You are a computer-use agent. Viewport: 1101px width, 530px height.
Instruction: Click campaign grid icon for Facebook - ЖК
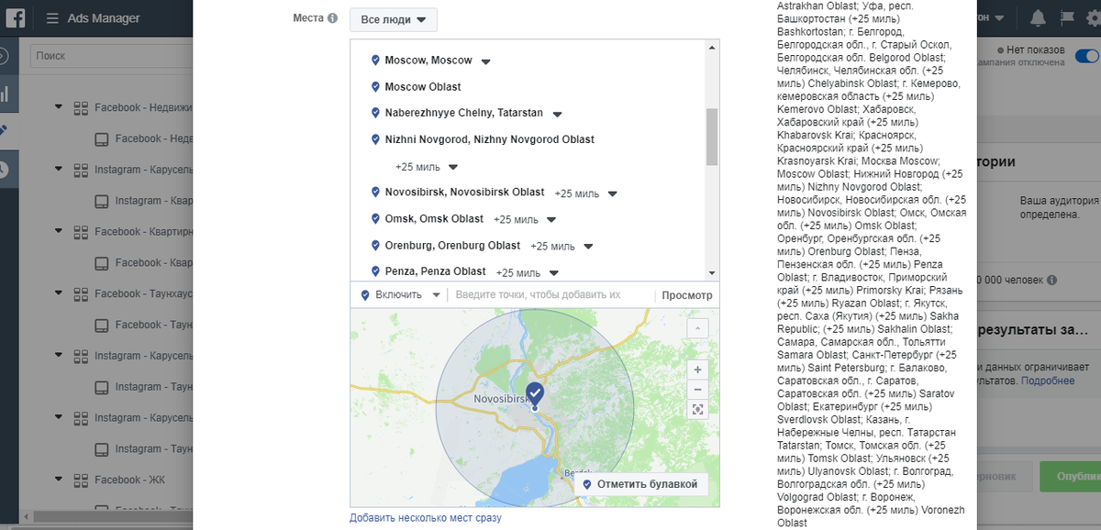click(x=80, y=480)
